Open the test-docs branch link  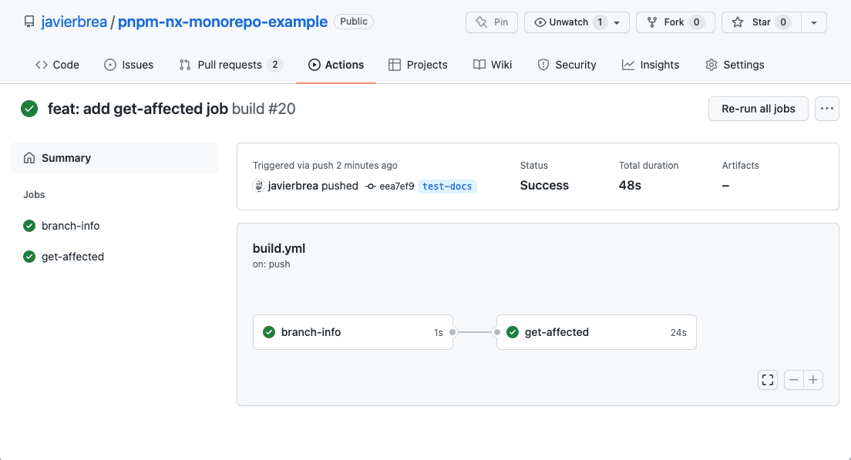447,186
